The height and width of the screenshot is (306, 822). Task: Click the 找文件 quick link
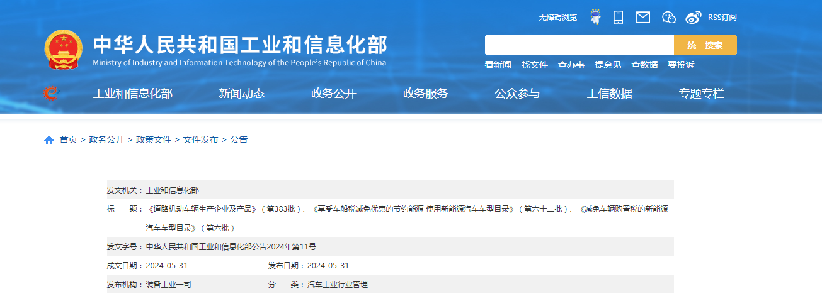point(534,65)
